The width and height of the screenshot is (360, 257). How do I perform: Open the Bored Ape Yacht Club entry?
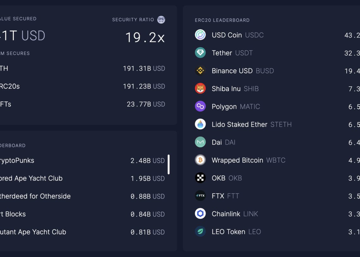point(32,178)
